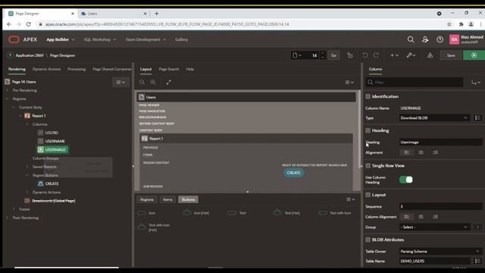Open the property editor settings dropdown icon
The height and width of the screenshot is (273, 485).
coord(476,82)
